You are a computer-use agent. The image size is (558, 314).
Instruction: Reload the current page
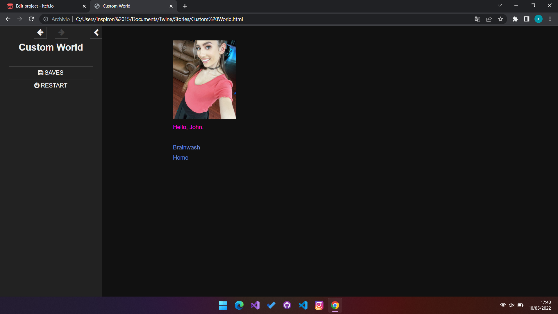point(31,19)
